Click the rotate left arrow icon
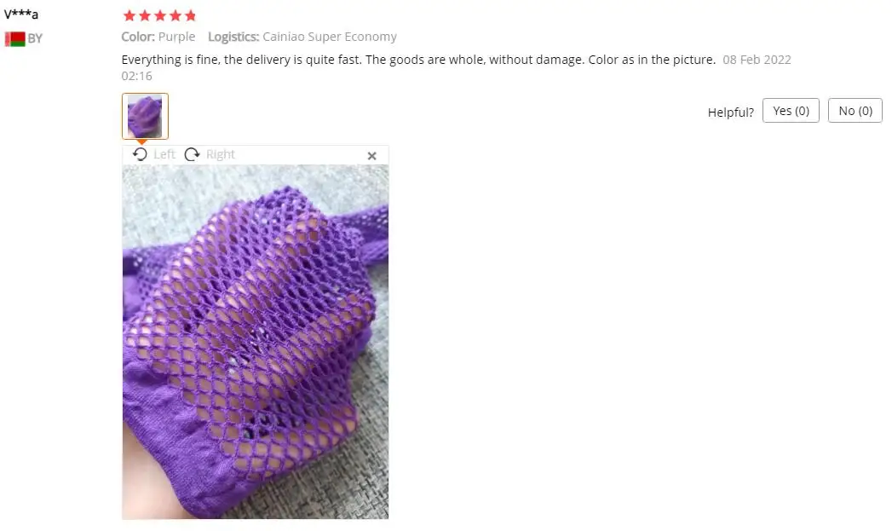 click(140, 154)
